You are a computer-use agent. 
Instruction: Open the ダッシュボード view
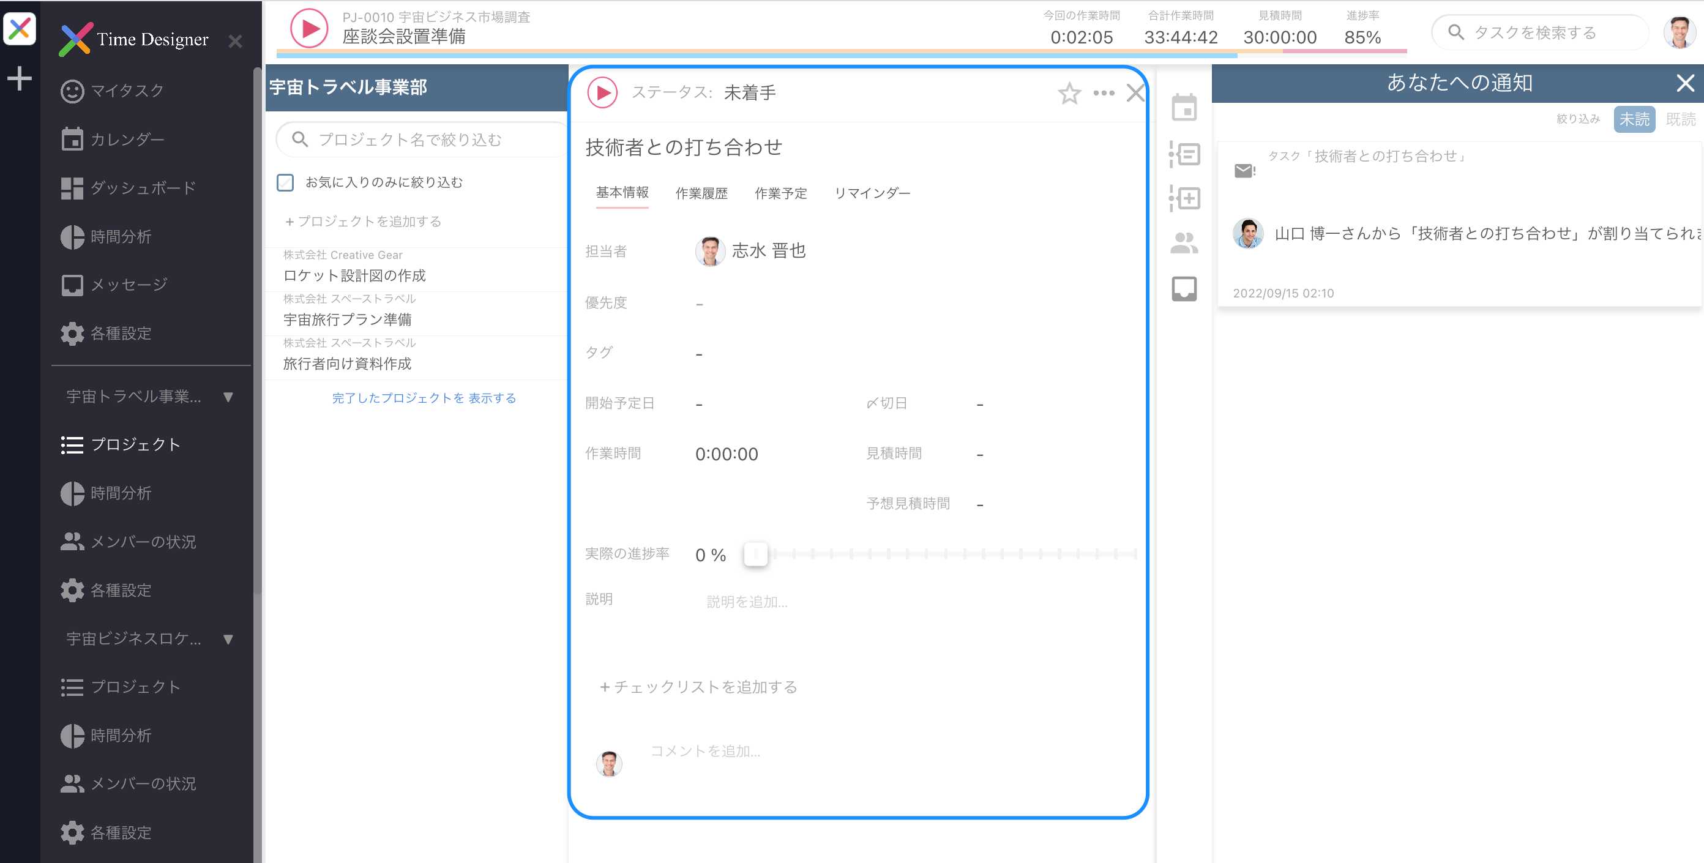[x=141, y=187]
